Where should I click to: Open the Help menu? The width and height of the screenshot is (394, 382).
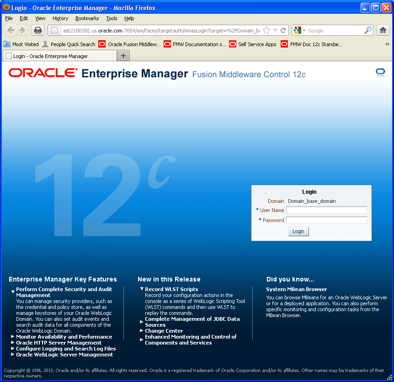tap(129, 18)
